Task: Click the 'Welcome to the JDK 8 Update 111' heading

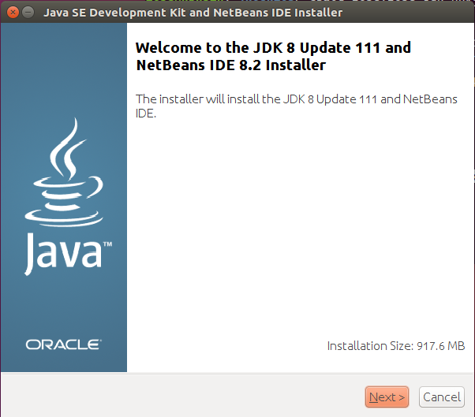Action: click(273, 56)
